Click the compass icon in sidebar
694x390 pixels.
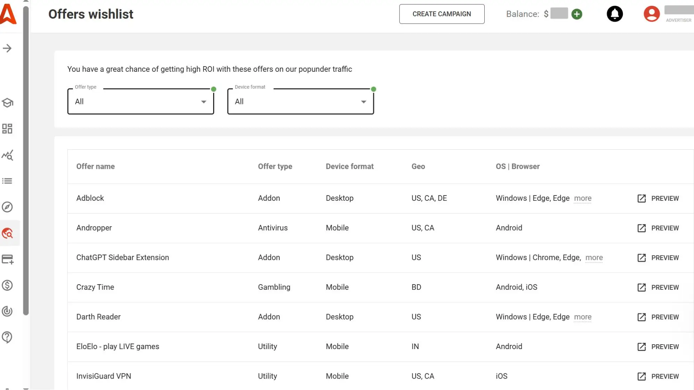[7, 207]
